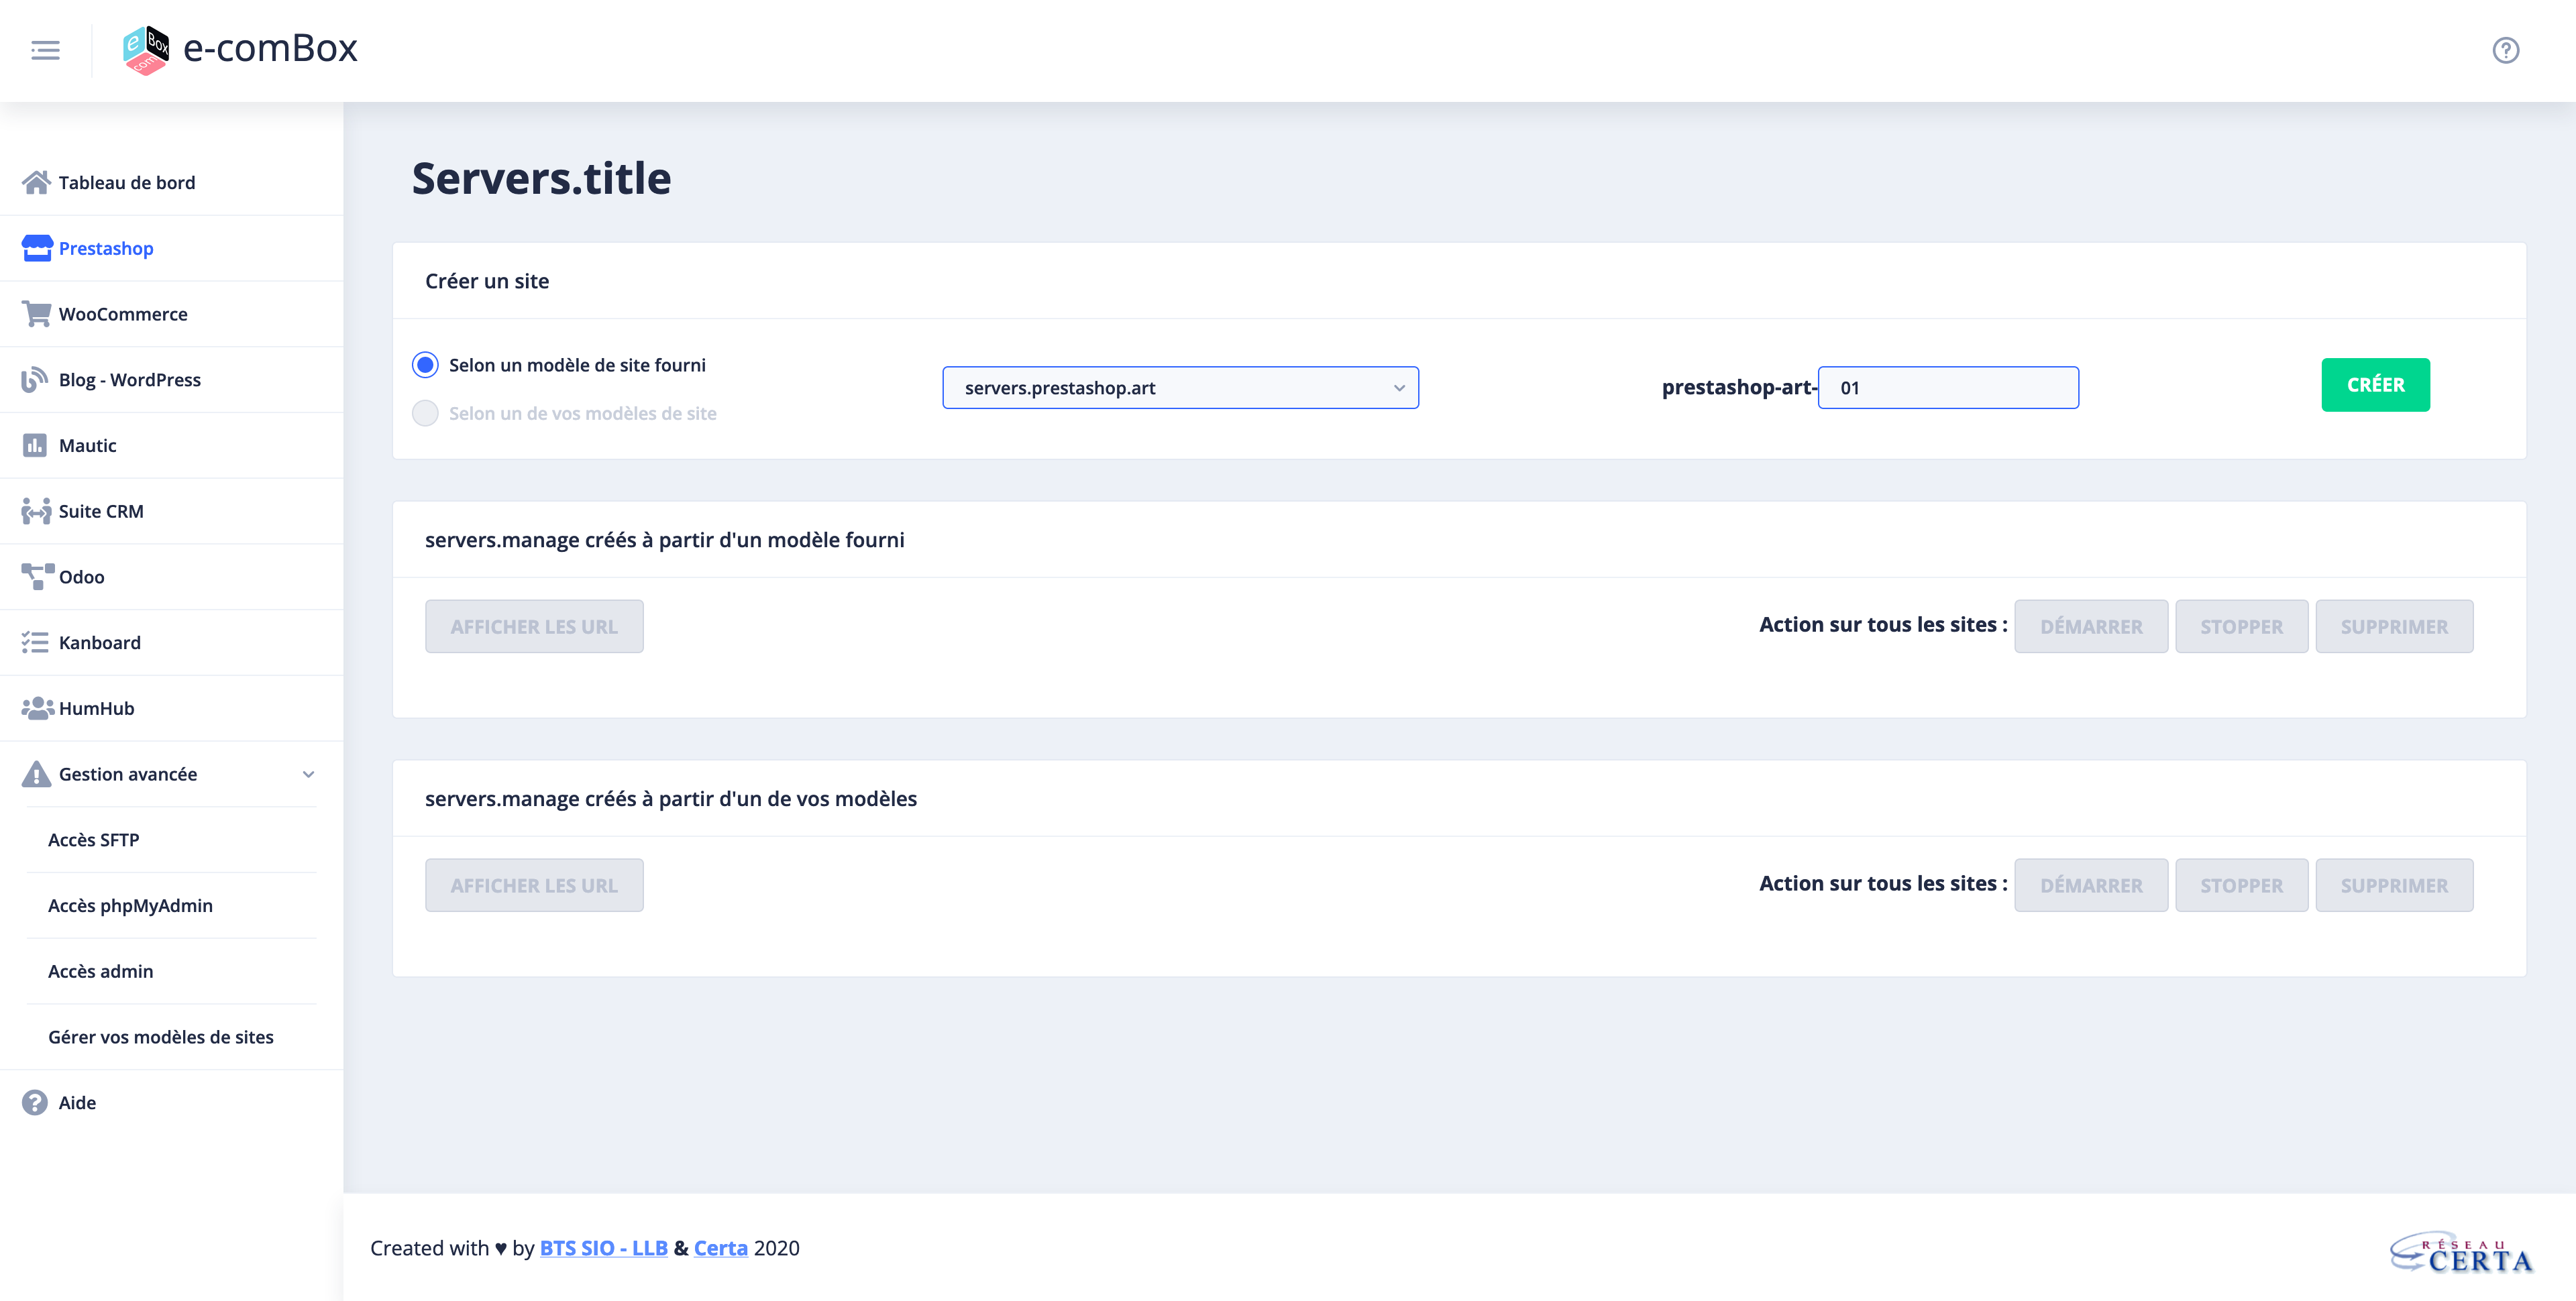The height and width of the screenshot is (1301, 2576).
Task: Open the Aide menu item
Action: (172, 1102)
